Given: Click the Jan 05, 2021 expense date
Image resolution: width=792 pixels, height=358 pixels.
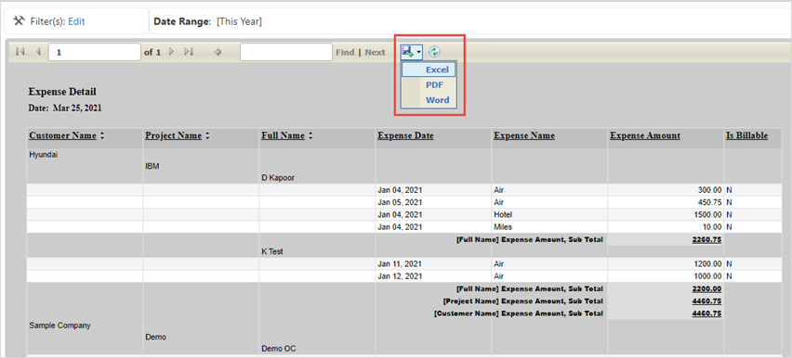Looking at the screenshot, I should (x=400, y=202).
